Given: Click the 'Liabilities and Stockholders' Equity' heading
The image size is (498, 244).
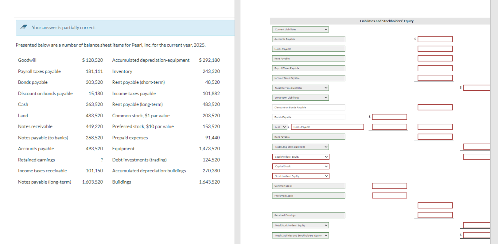Looking at the screenshot, I should (387, 21).
